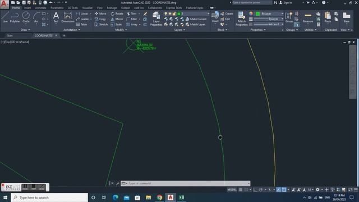Open Layer Properties manager
The width and height of the screenshot is (359, 202).
pyautogui.click(x=156, y=19)
